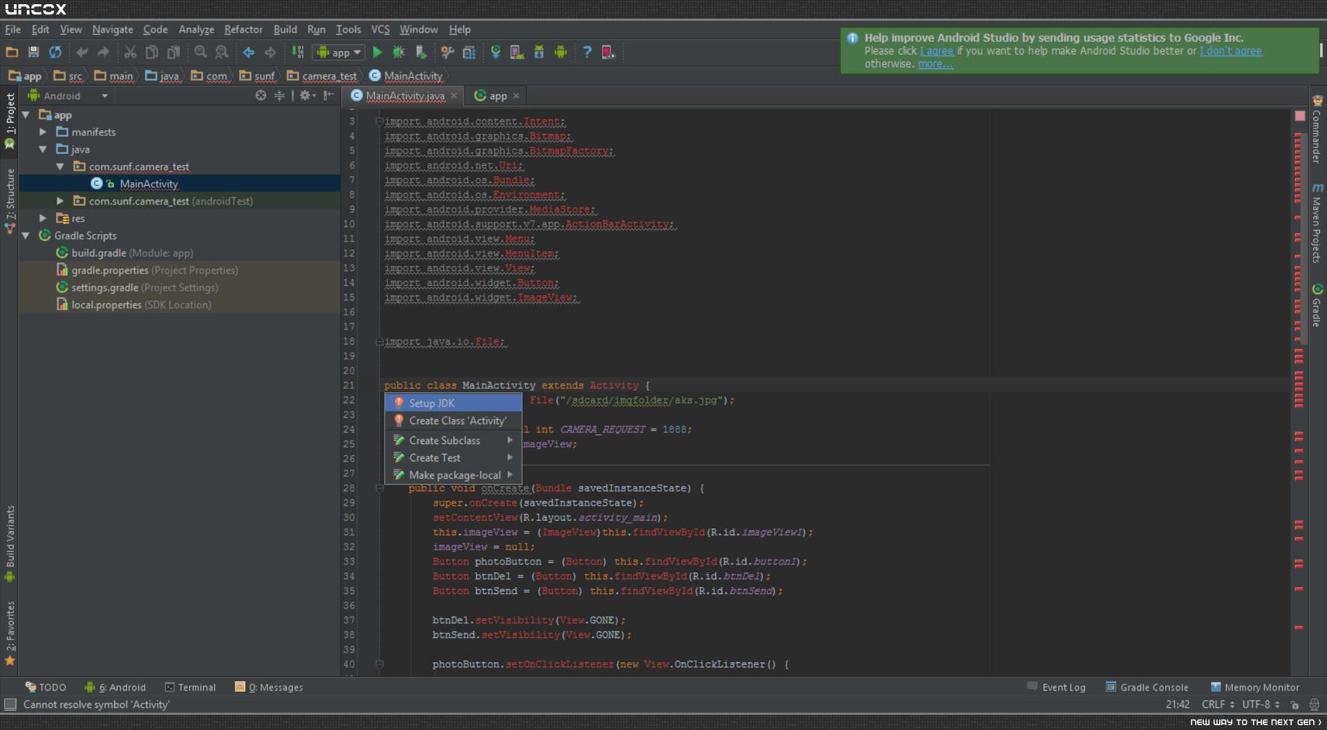The height and width of the screenshot is (730, 1327).
Task: Choose Create Class 'Activity' option
Action: click(x=453, y=420)
